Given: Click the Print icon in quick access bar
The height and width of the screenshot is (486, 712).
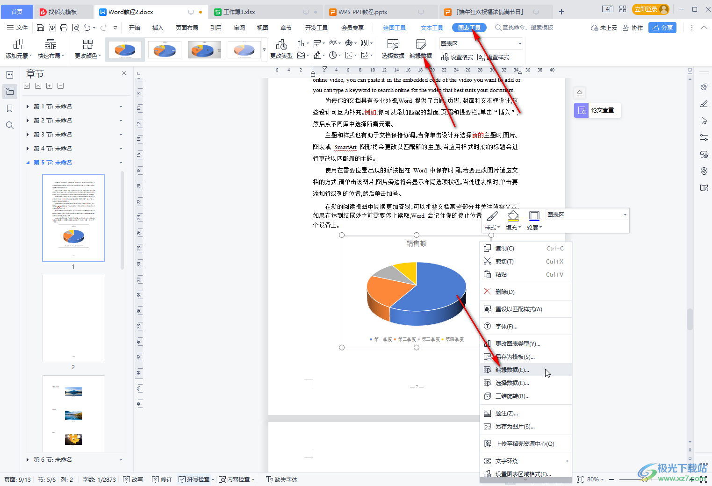Looking at the screenshot, I should (x=64, y=28).
